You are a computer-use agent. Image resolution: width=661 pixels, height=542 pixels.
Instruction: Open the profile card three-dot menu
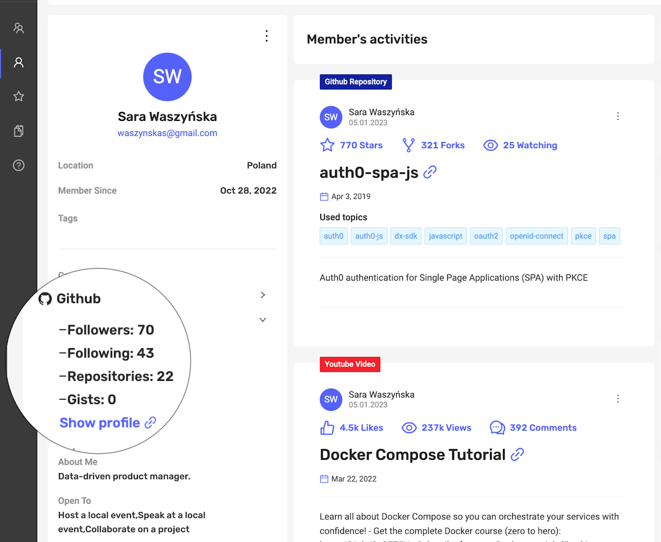[266, 36]
